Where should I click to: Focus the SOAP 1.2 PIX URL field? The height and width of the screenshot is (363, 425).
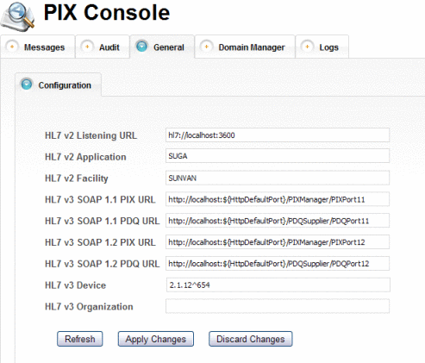coord(278,242)
